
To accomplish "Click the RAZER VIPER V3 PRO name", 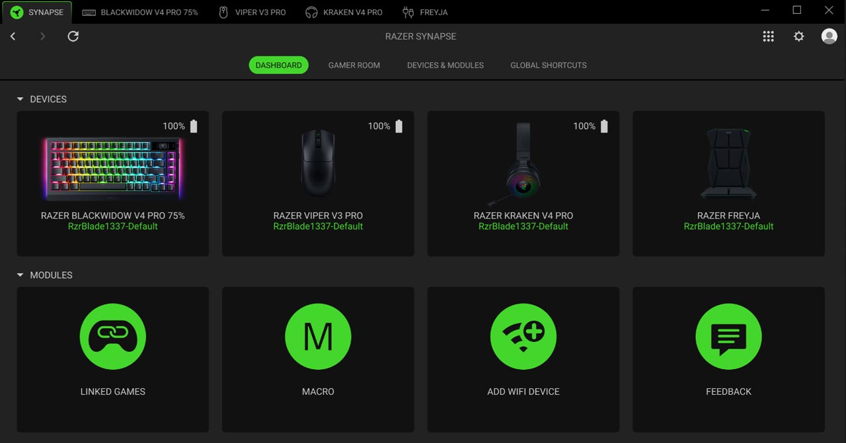I will (318, 215).
